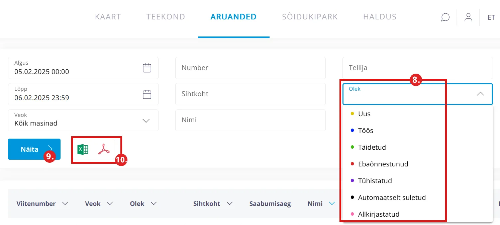Export report to Excel file
The image size is (500, 225).
point(83,149)
